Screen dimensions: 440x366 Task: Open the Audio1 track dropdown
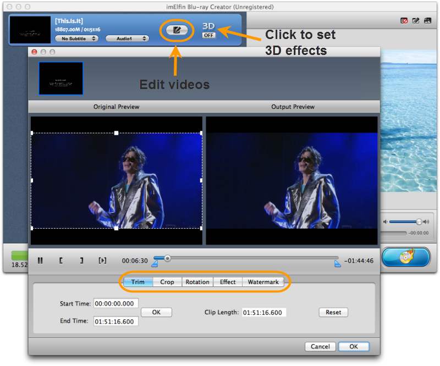[127, 38]
